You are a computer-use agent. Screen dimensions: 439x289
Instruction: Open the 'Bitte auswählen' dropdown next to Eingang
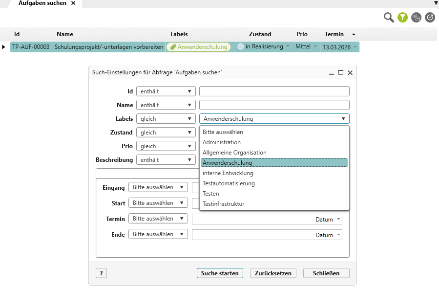[x=158, y=187]
